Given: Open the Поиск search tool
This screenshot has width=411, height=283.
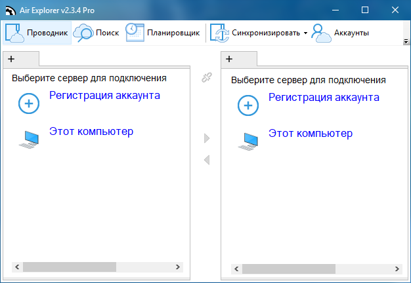Looking at the screenshot, I should [x=96, y=33].
